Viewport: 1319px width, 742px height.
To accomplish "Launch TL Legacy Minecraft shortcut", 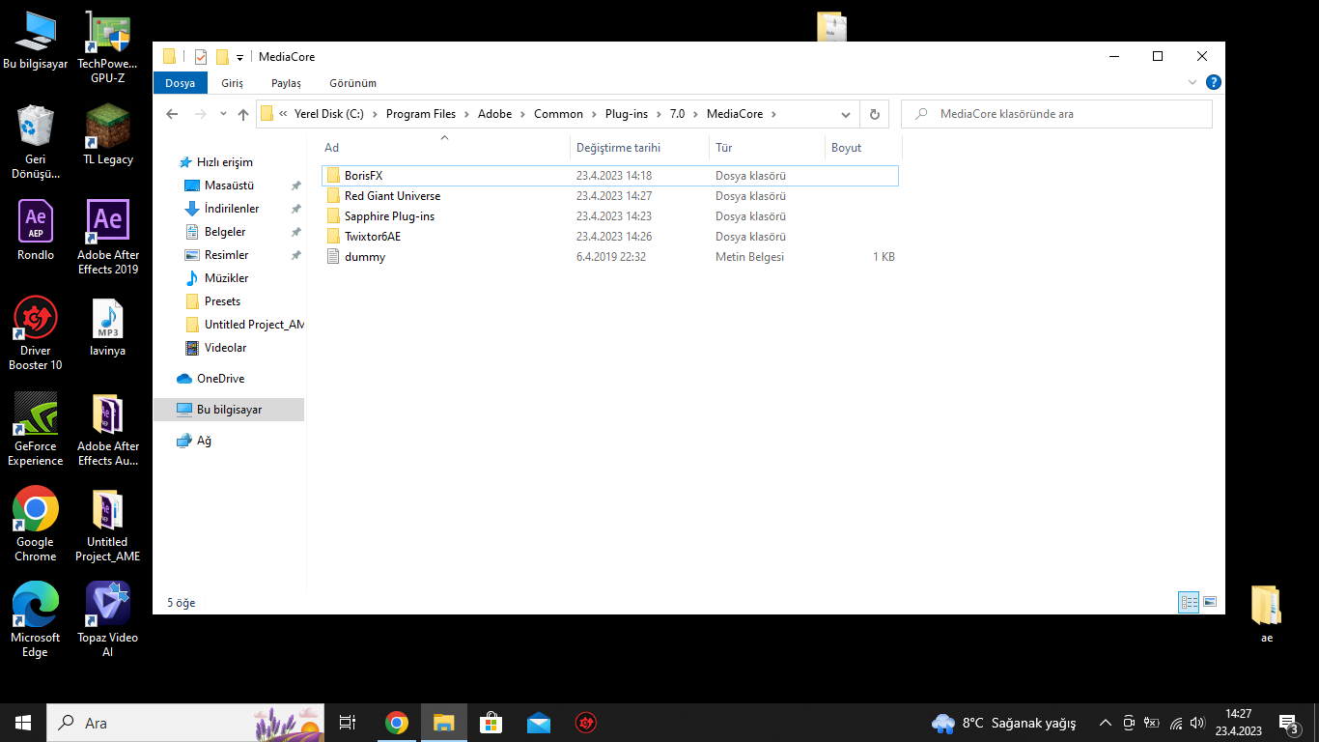I will pos(107,135).
